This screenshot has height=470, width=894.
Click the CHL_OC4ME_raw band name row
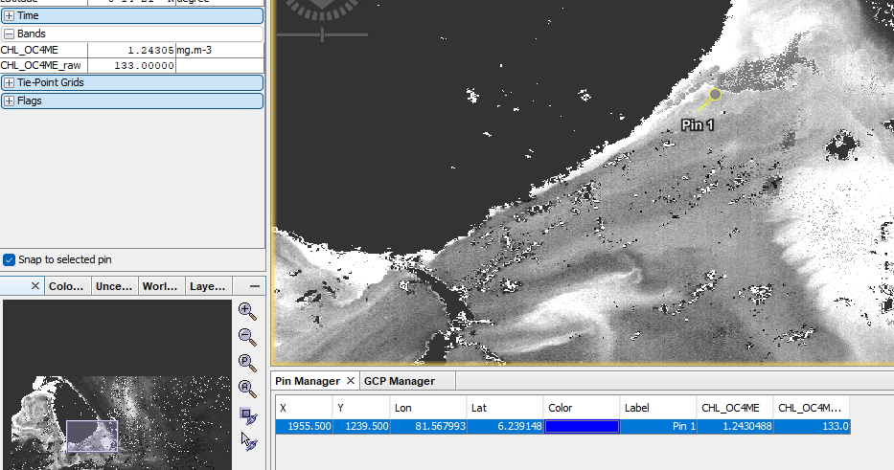click(x=43, y=65)
